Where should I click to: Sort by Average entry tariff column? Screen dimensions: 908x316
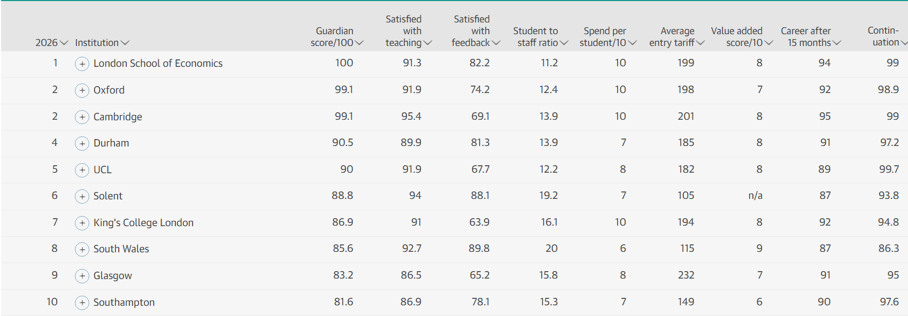[x=677, y=37]
